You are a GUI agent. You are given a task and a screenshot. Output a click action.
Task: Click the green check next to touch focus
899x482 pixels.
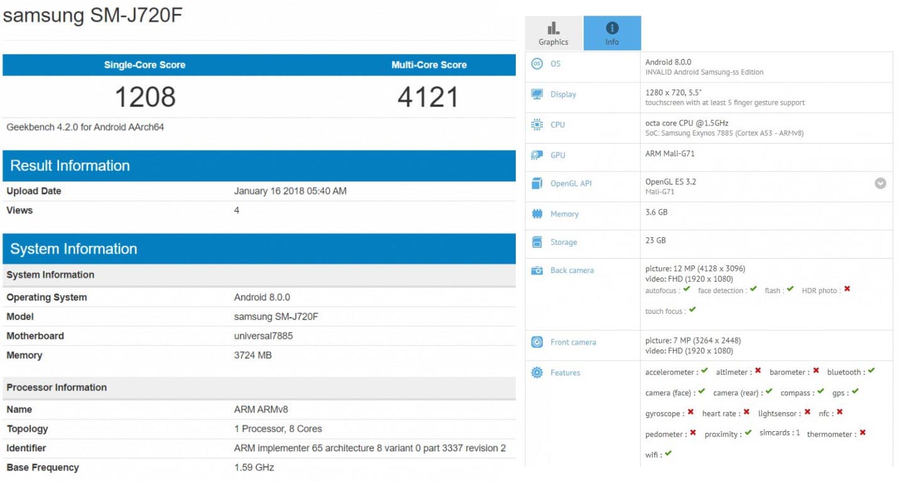pyautogui.click(x=692, y=310)
